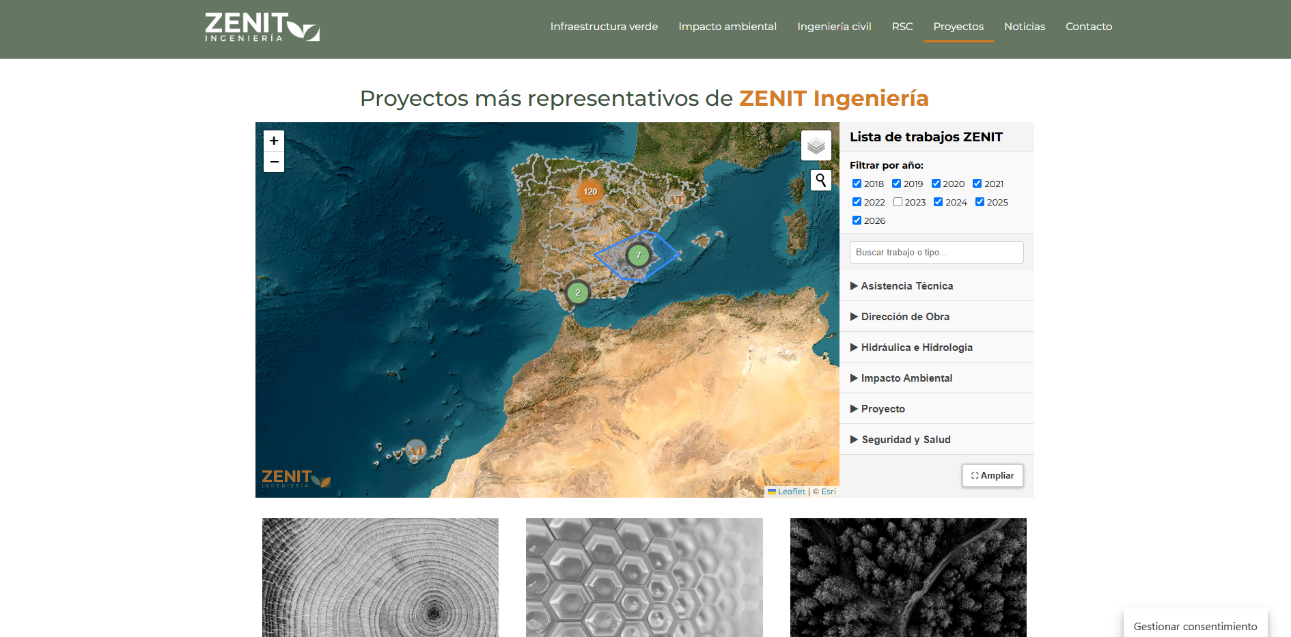Expand the Asistencia Técnica category
Screen dimensions: 1291x637
pyautogui.click(x=936, y=286)
